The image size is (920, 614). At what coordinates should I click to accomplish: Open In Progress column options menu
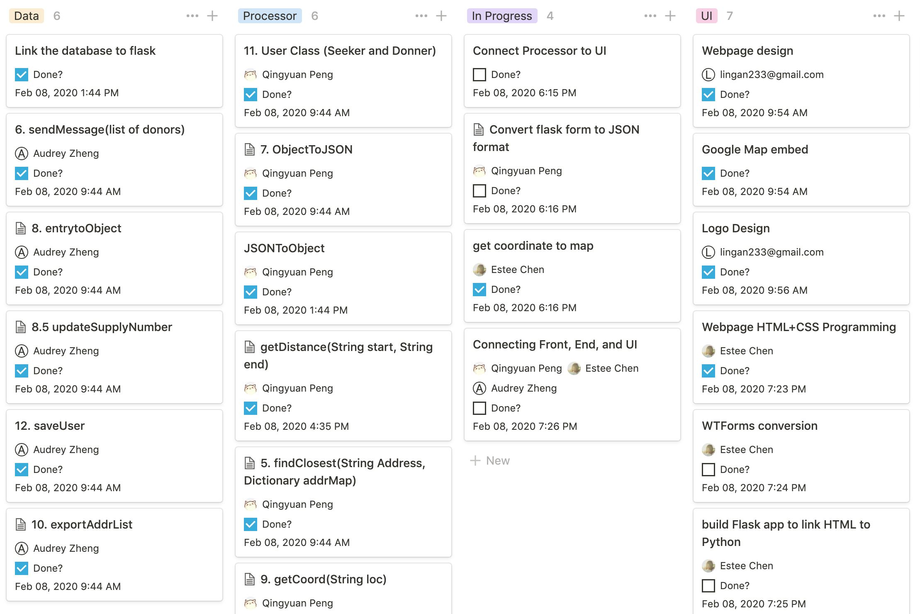pyautogui.click(x=650, y=16)
